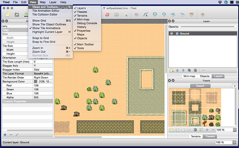The width and height of the screenshot is (239, 148).
Task: Expand the tileset list dropdown arrow
Action: (235, 86)
